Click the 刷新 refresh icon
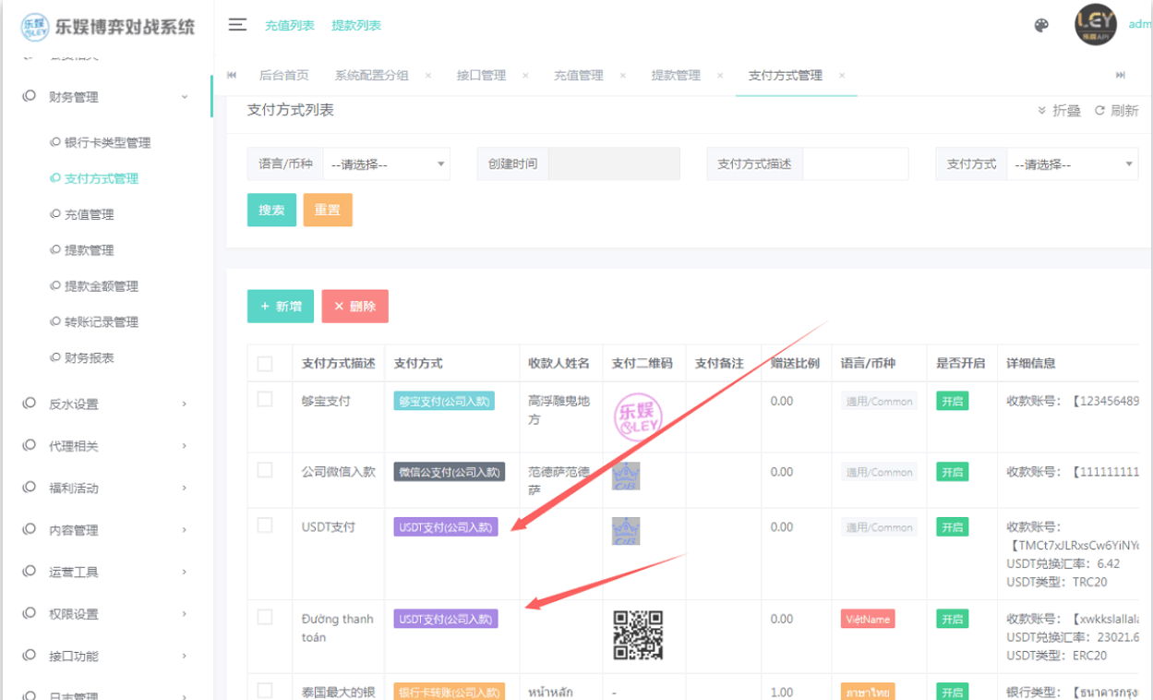The width and height of the screenshot is (1153, 700). pyautogui.click(x=1099, y=111)
